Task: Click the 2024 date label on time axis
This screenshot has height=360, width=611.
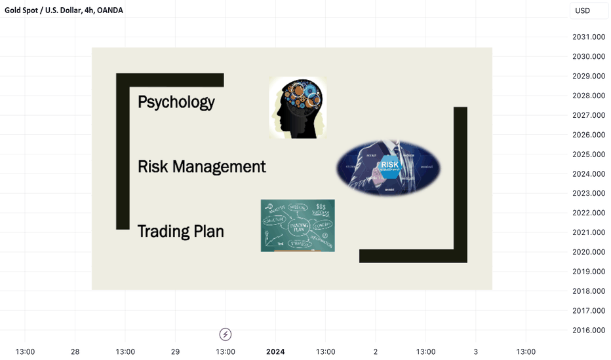Action: point(275,352)
